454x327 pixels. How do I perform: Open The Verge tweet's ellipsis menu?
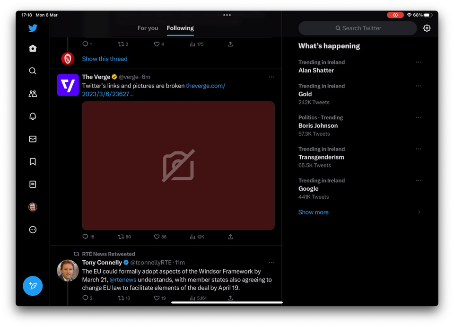coord(271,77)
